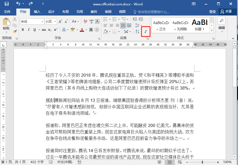
Task: Apply yellow text highlight color
Action: (x=73, y=30)
